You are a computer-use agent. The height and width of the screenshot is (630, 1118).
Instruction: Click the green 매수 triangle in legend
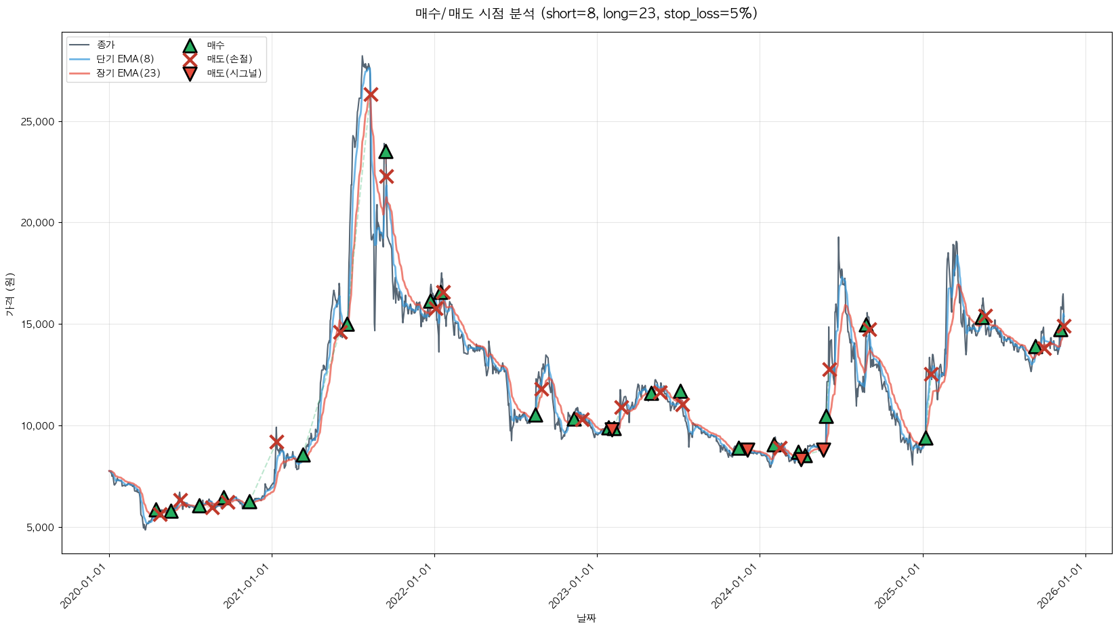pos(190,45)
